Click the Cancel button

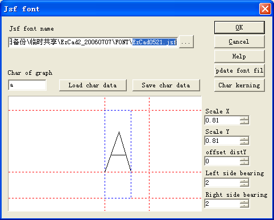239,41
